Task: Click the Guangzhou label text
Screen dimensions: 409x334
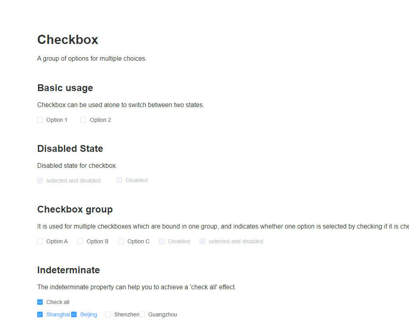Action: 163,315
